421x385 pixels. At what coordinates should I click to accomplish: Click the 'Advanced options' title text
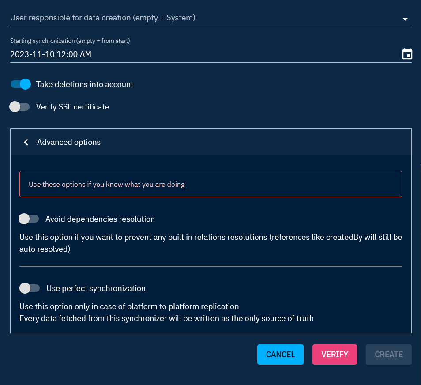coord(69,142)
